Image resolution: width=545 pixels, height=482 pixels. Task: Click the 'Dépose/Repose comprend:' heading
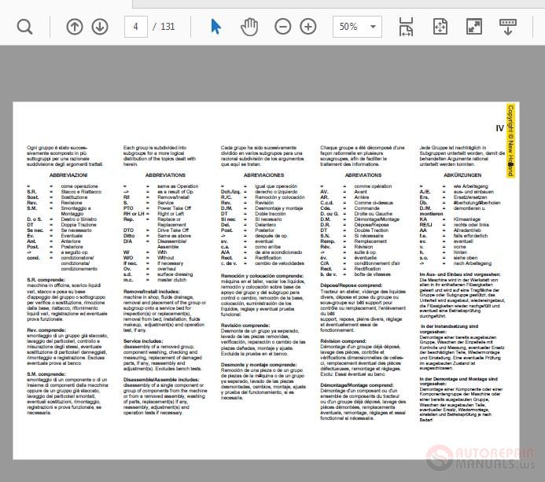tap(351, 285)
